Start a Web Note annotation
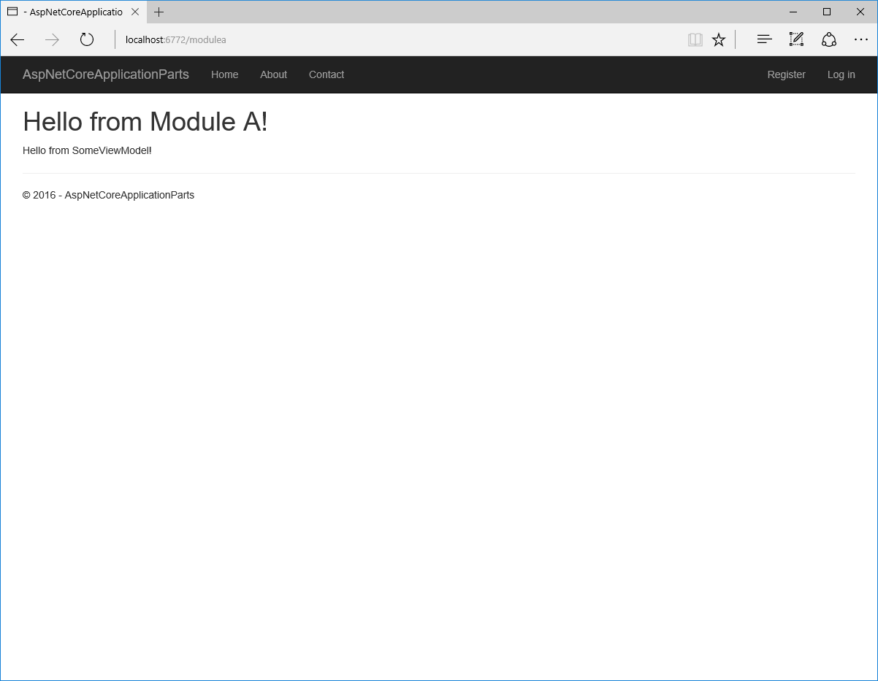 coord(796,39)
